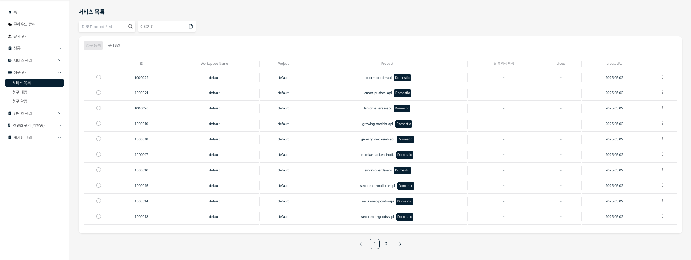Viewport: 691px width, 260px height.
Task: Click the 컨텐츠 관리(개발중) sidebar icon
Action: click(9, 125)
